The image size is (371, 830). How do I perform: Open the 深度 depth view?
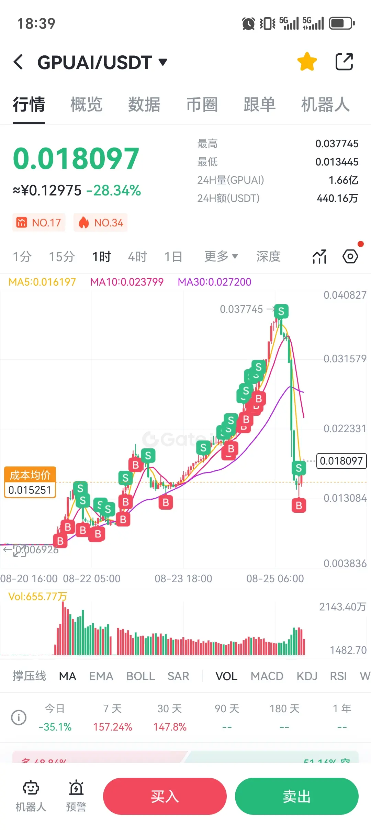(269, 256)
